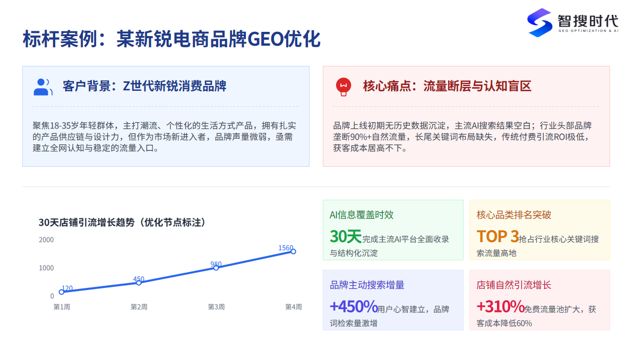Click the 第2周 axis label

coord(139,307)
